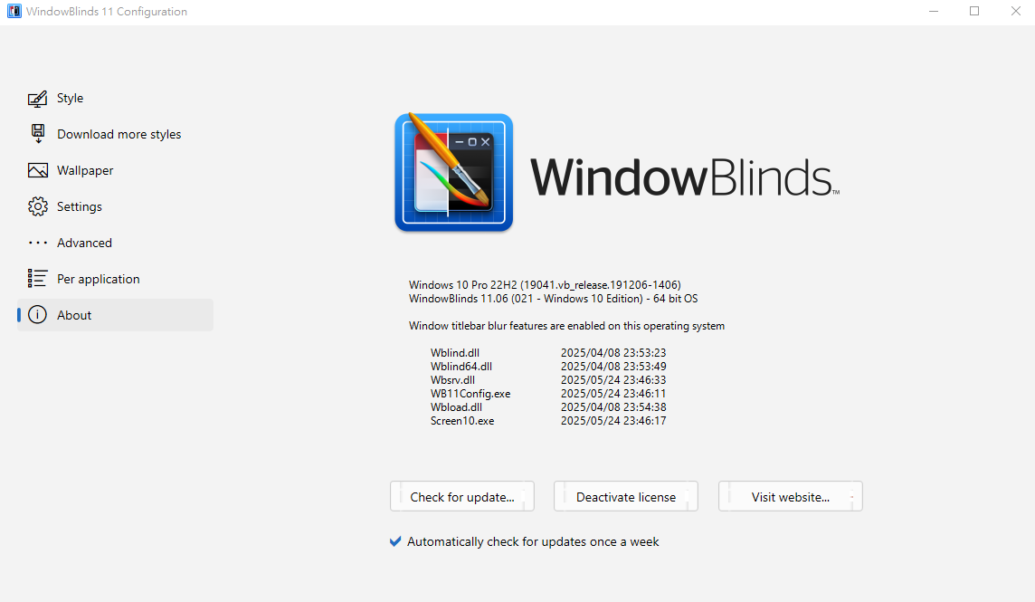This screenshot has width=1035, height=602.
Task: Go to the Wallpaper section
Action: point(85,170)
